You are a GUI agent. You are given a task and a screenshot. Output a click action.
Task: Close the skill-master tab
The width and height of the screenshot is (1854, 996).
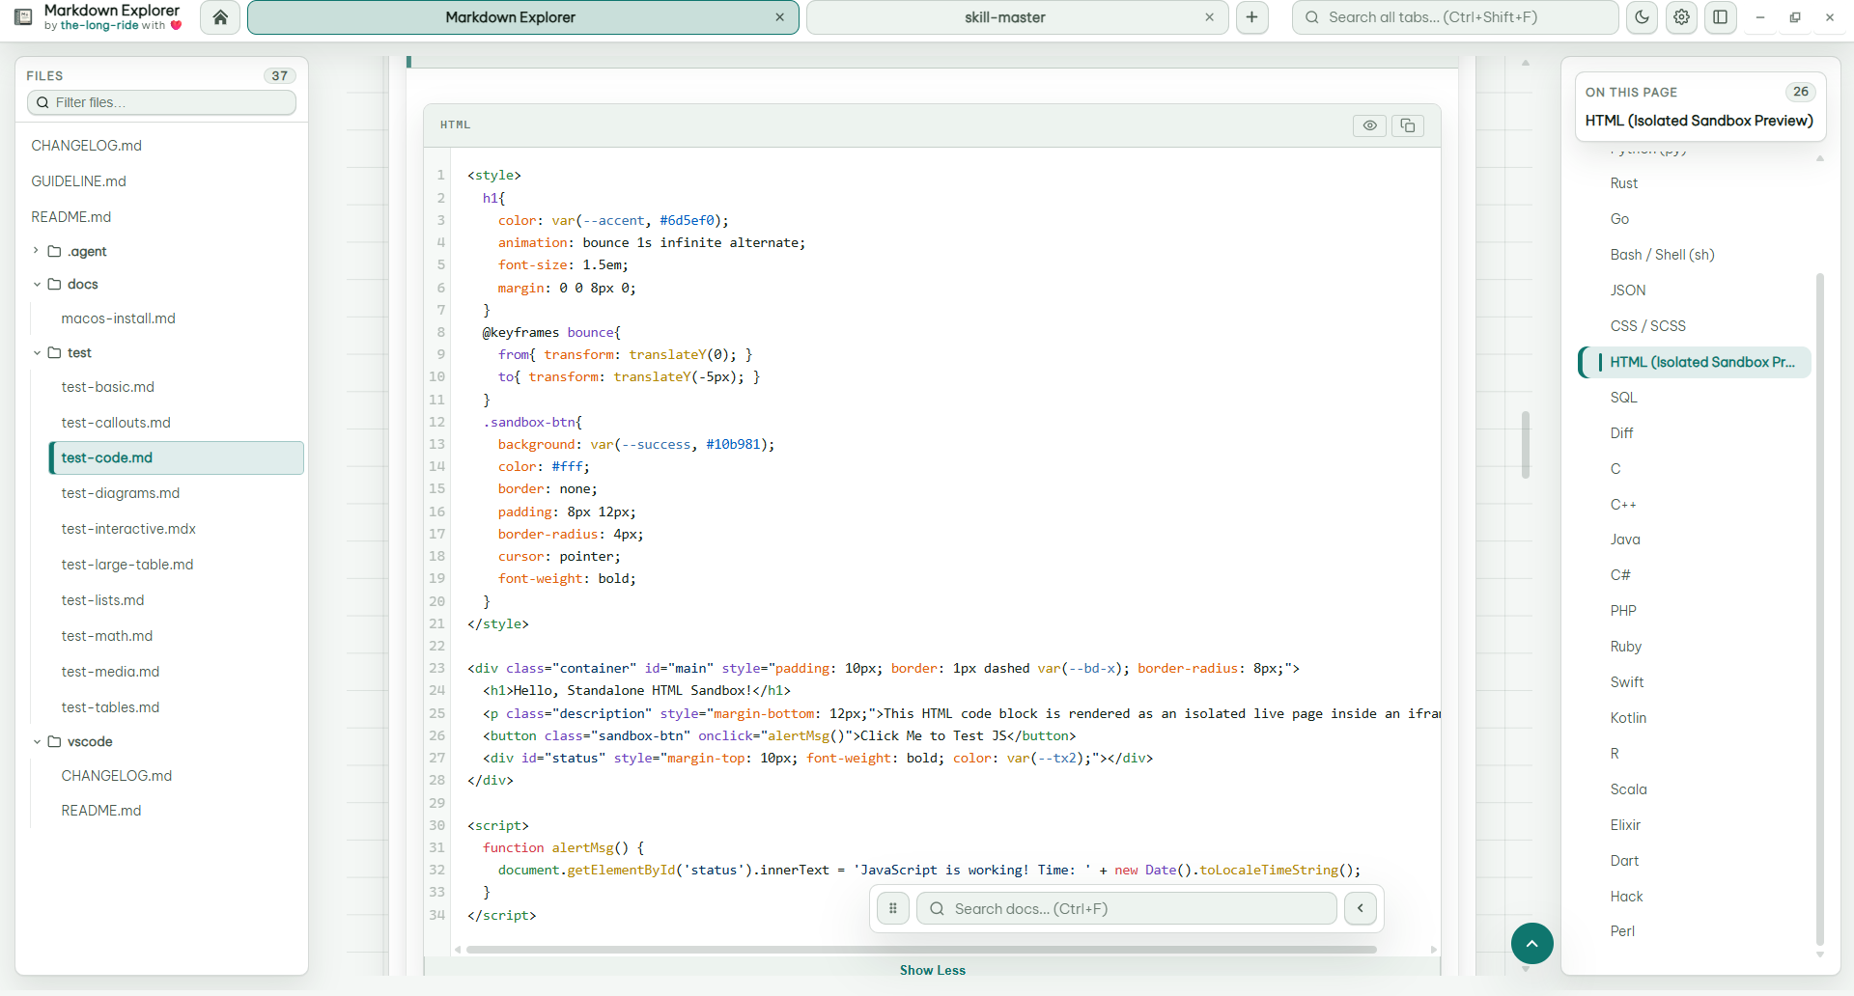(1209, 17)
